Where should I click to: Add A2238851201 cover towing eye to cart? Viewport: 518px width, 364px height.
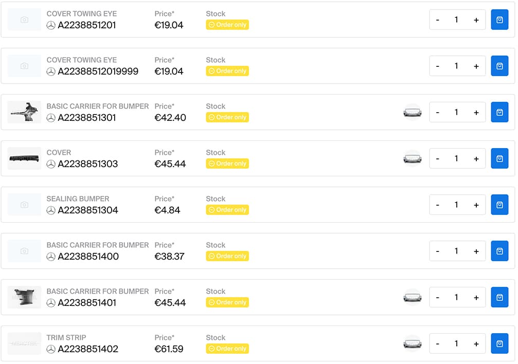[x=499, y=20]
